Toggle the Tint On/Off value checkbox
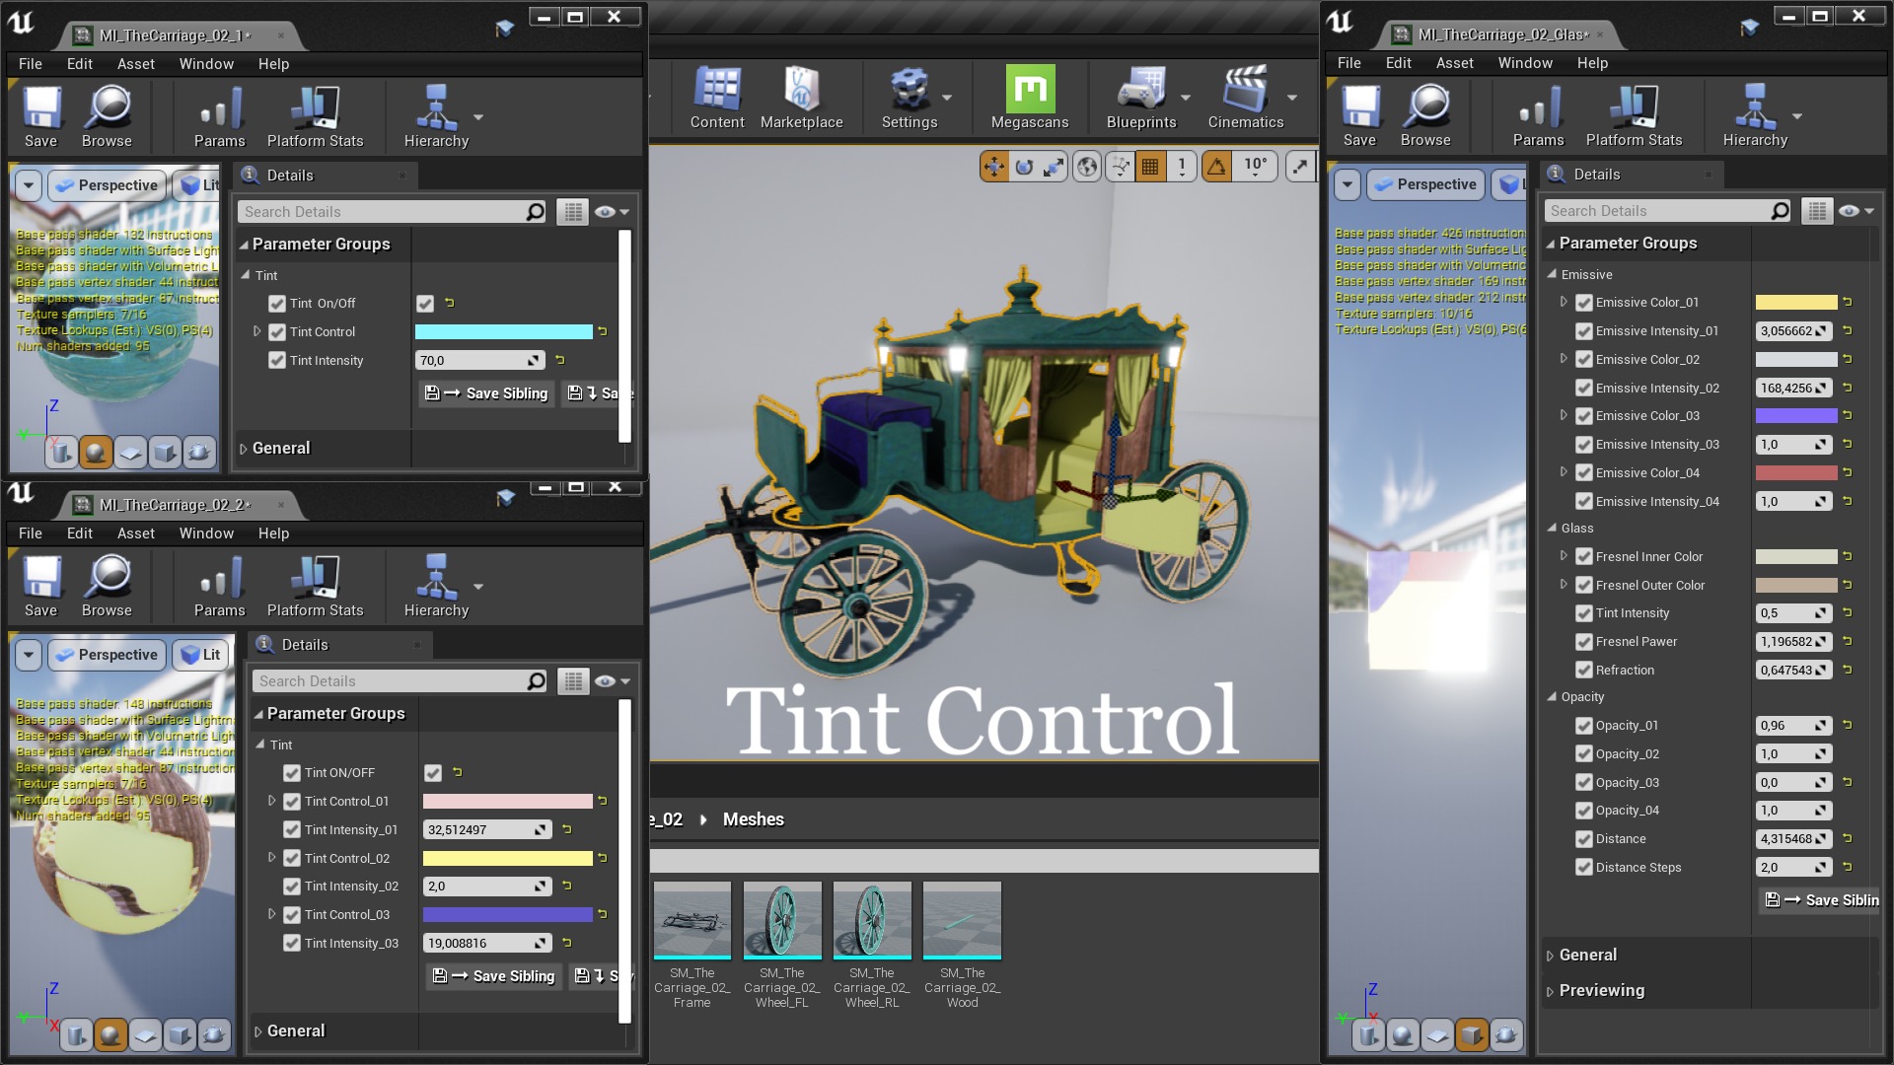Viewport: 1894px width, 1065px height. (x=425, y=304)
